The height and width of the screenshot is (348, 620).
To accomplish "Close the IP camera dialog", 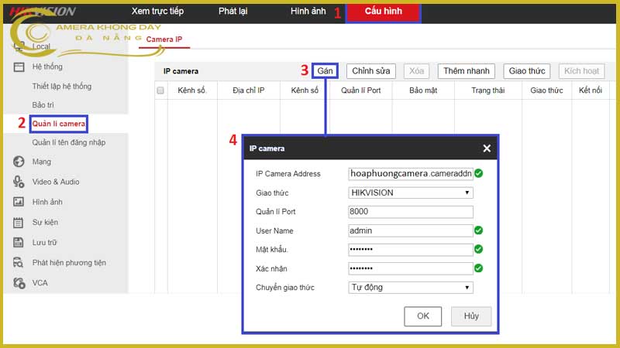I will 487,148.
